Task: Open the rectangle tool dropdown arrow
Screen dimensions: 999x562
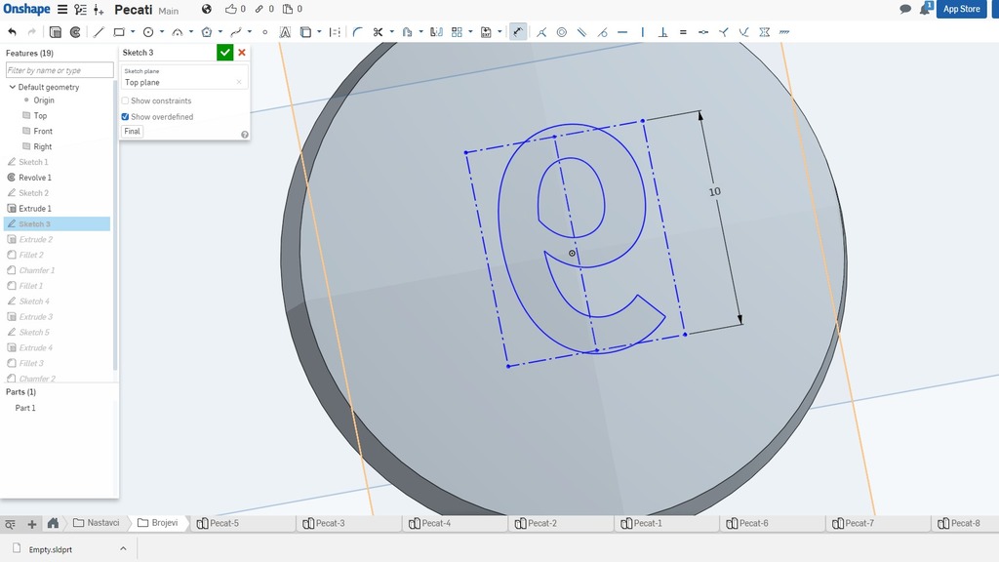Action: tap(132, 32)
